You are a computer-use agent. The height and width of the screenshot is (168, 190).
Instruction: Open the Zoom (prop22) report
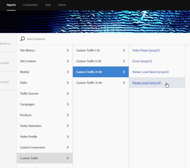click(x=142, y=61)
